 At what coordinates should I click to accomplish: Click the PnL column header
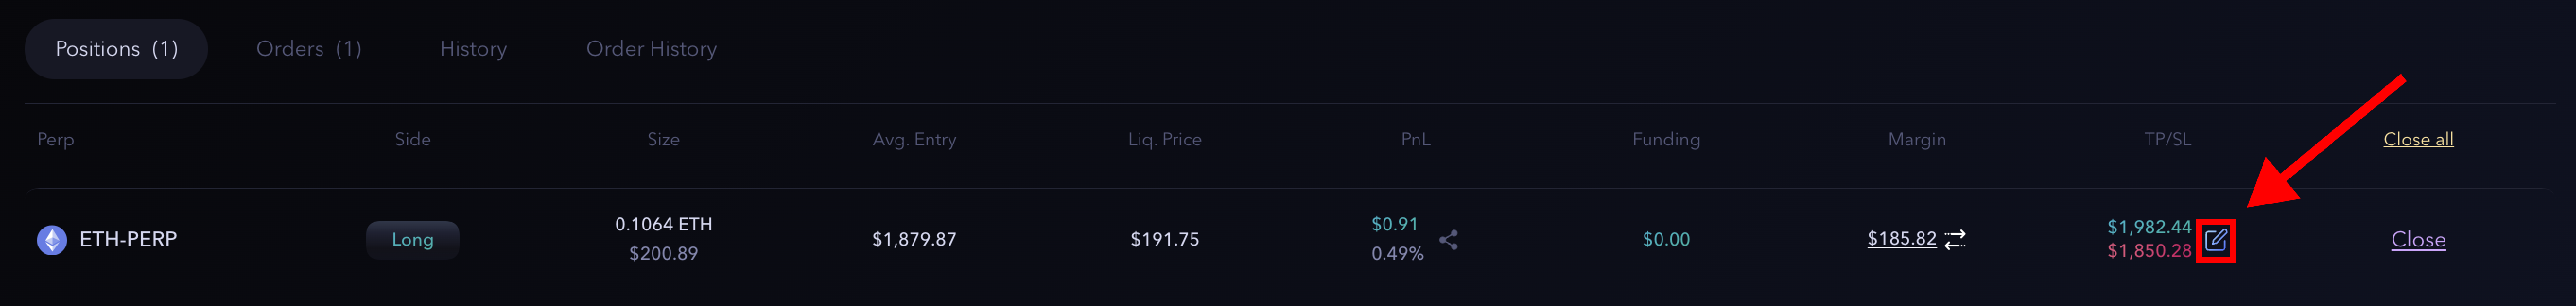click(x=1415, y=139)
